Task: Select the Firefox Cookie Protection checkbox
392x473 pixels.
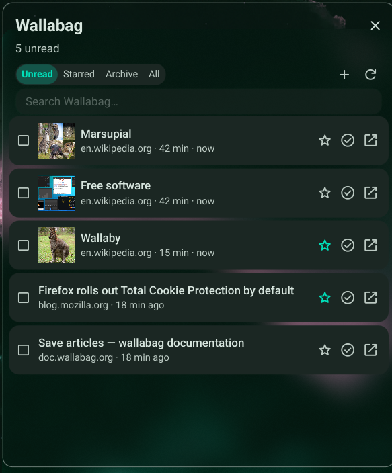Action: (24, 298)
